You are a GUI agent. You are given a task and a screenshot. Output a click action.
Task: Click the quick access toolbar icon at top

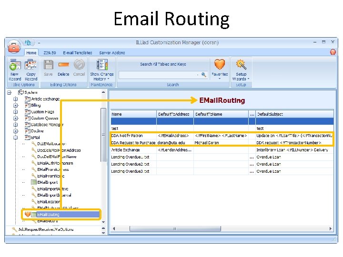tap(28, 42)
